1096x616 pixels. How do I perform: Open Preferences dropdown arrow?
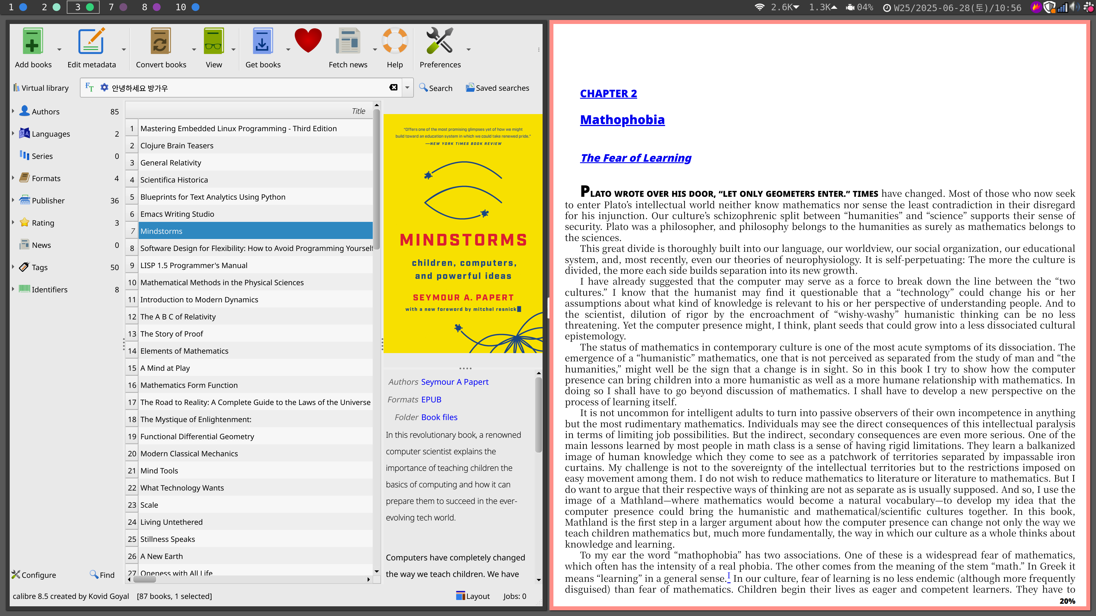(x=468, y=50)
